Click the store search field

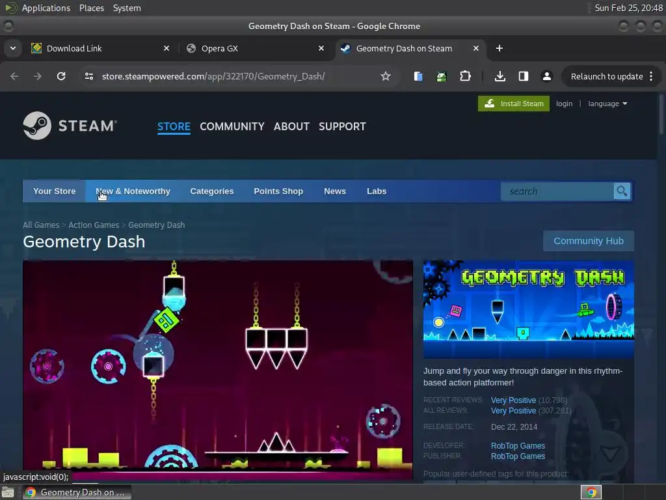[x=557, y=191]
